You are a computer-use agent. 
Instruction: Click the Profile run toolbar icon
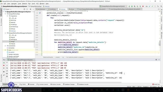pyautogui.click(x=138, y=6)
